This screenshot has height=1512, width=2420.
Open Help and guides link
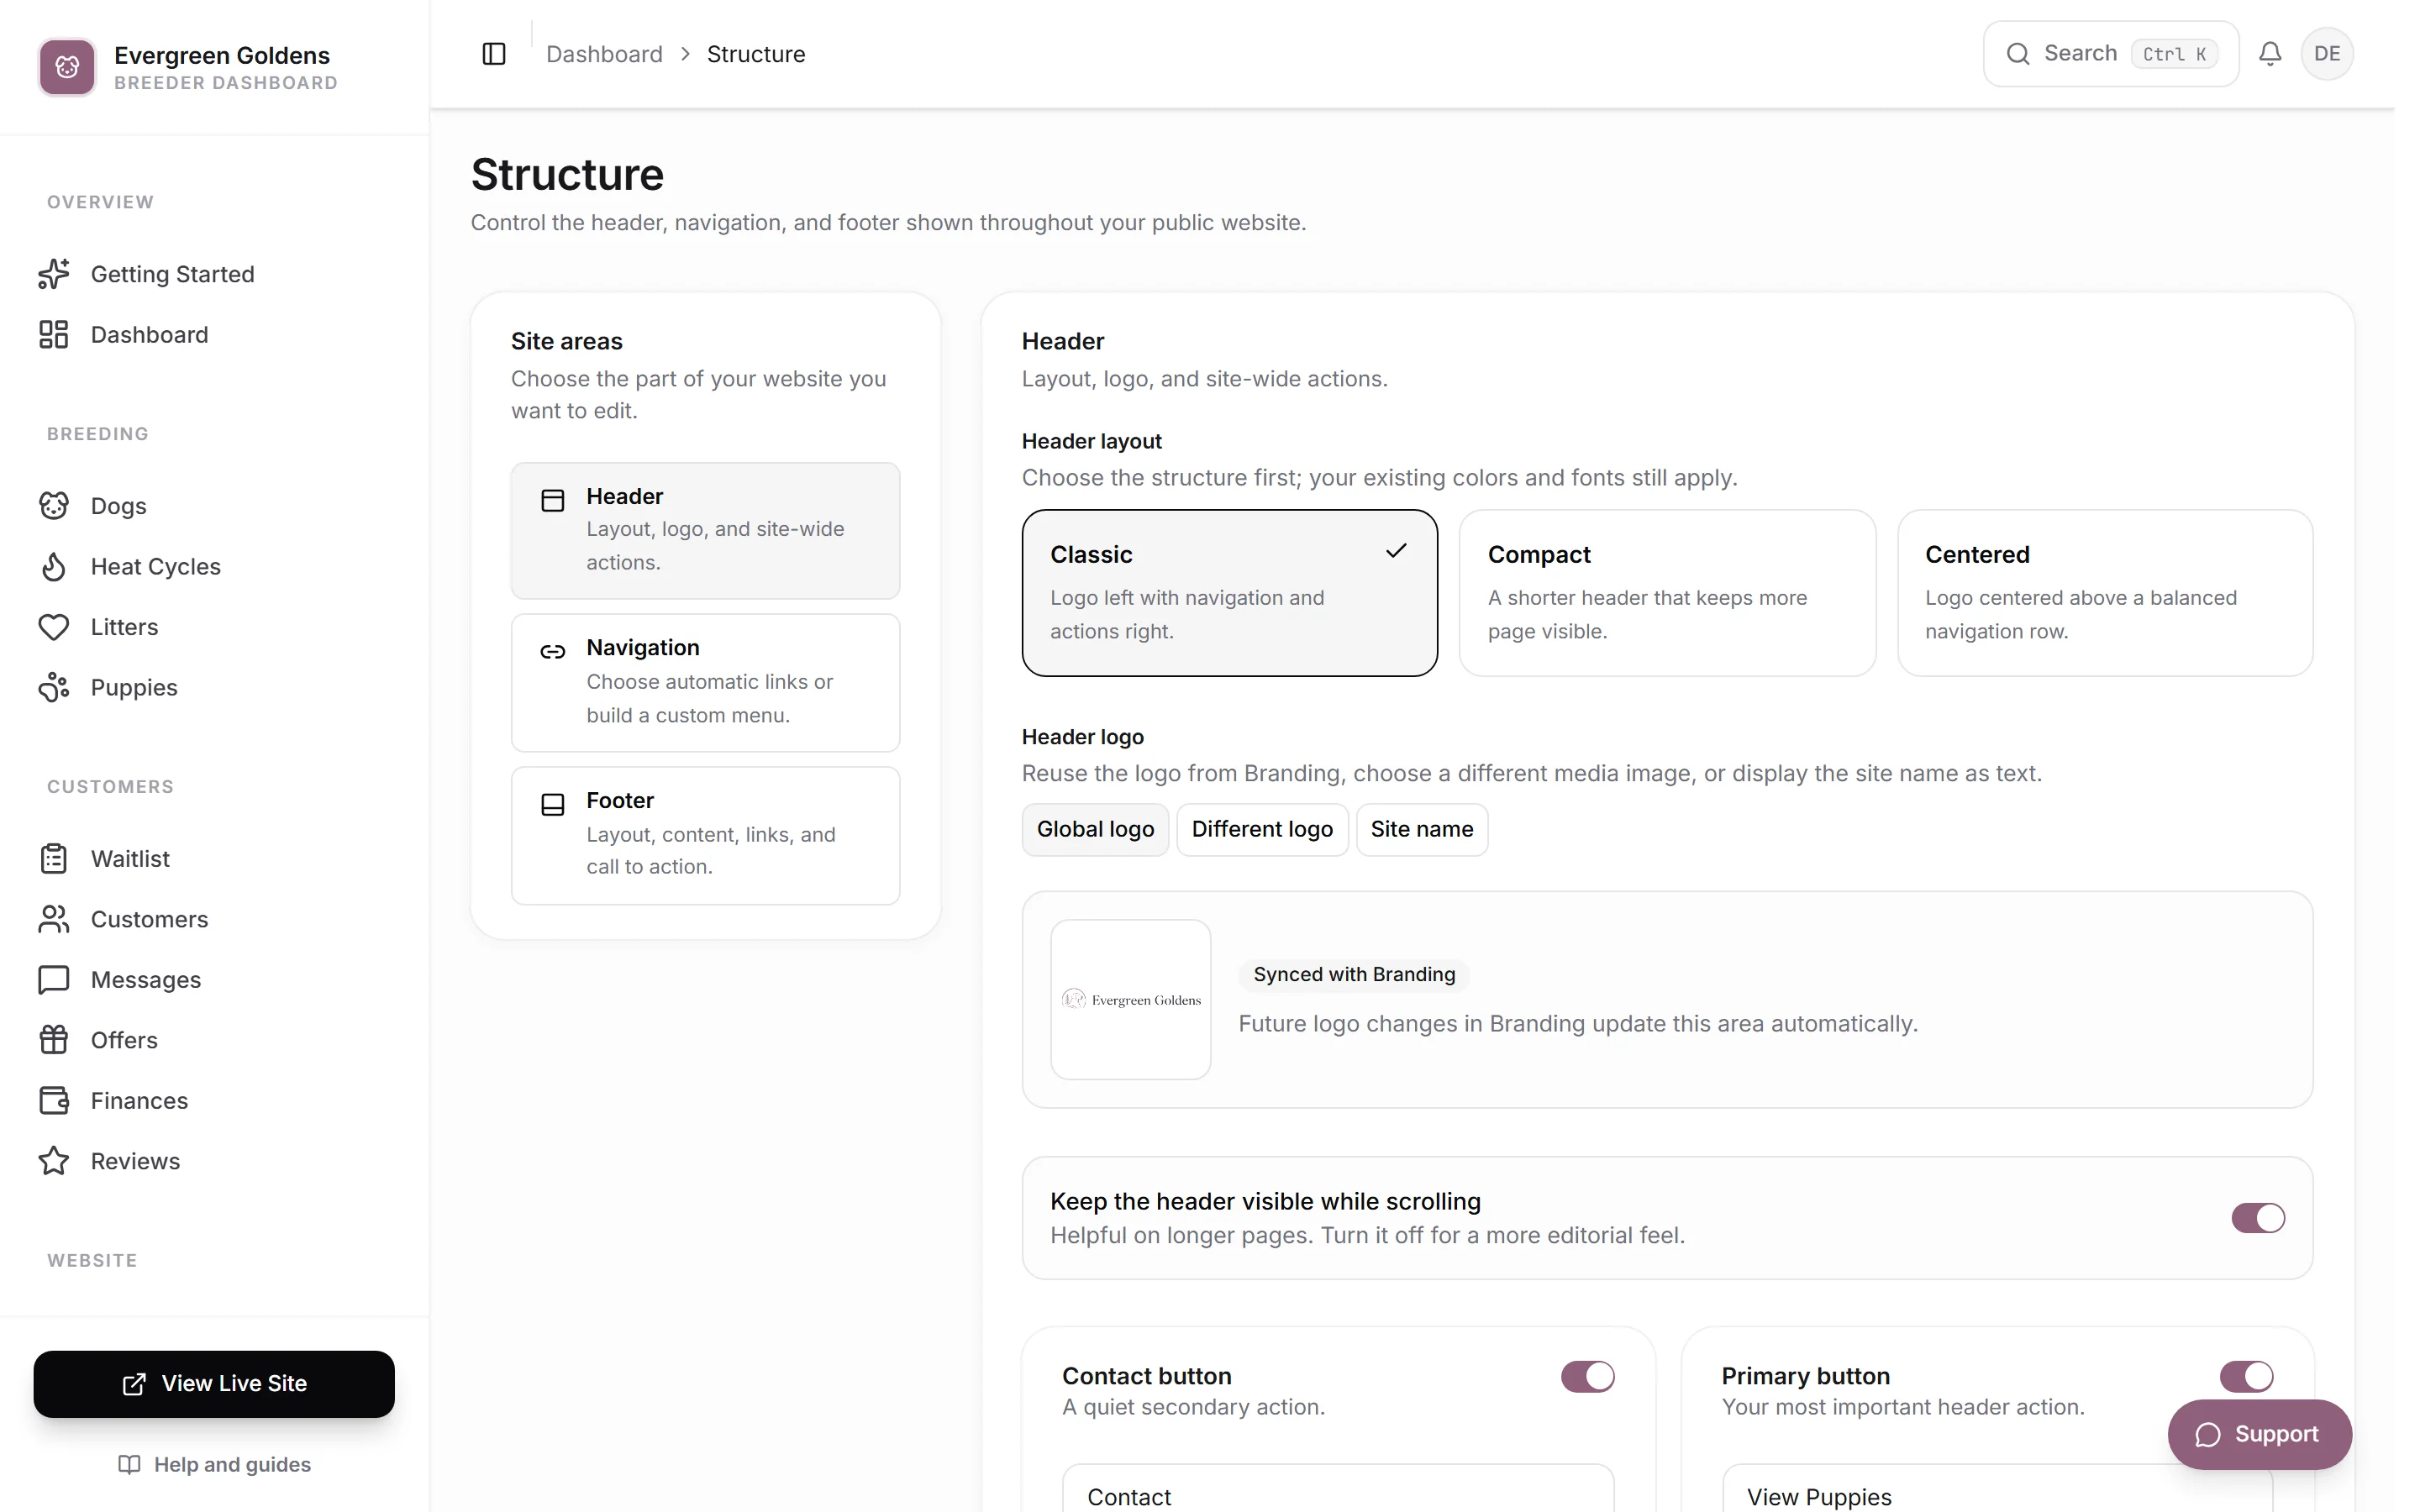(214, 1464)
